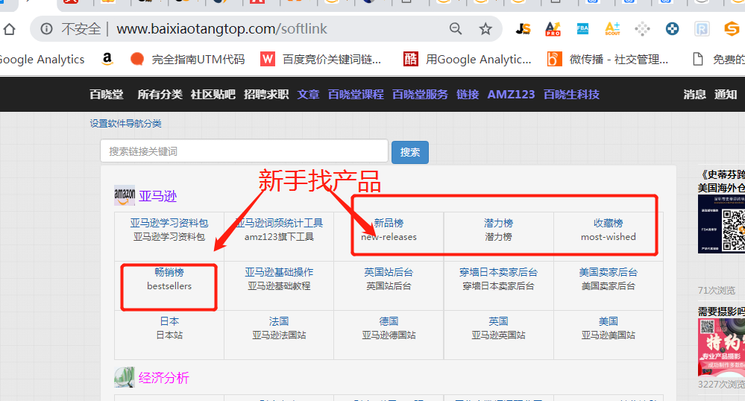The width and height of the screenshot is (745, 401).
Task: Click the 设置软件导航分类 link
Action: click(x=125, y=124)
